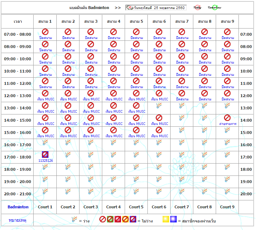This screenshot has width=258, height=230.
Task: Book Court 8 shuttlecock at 13:00 - 14:00
Action: pyautogui.click(x=205, y=105)
